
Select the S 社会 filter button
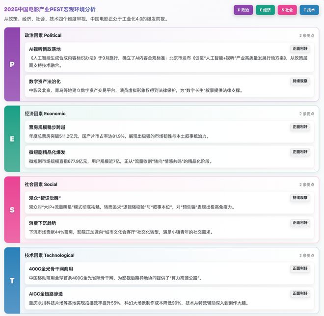(287, 10)
